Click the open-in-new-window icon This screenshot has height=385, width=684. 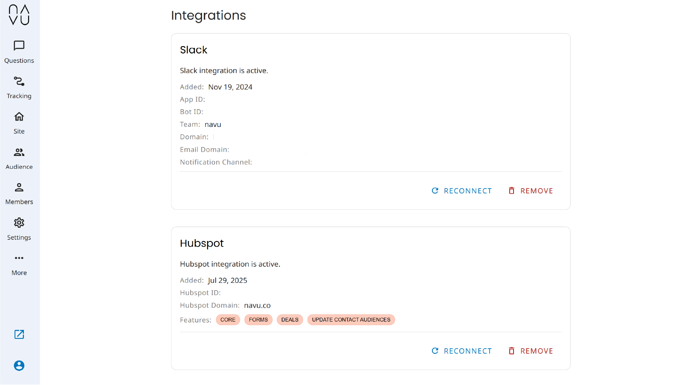[x=19, y=334]
